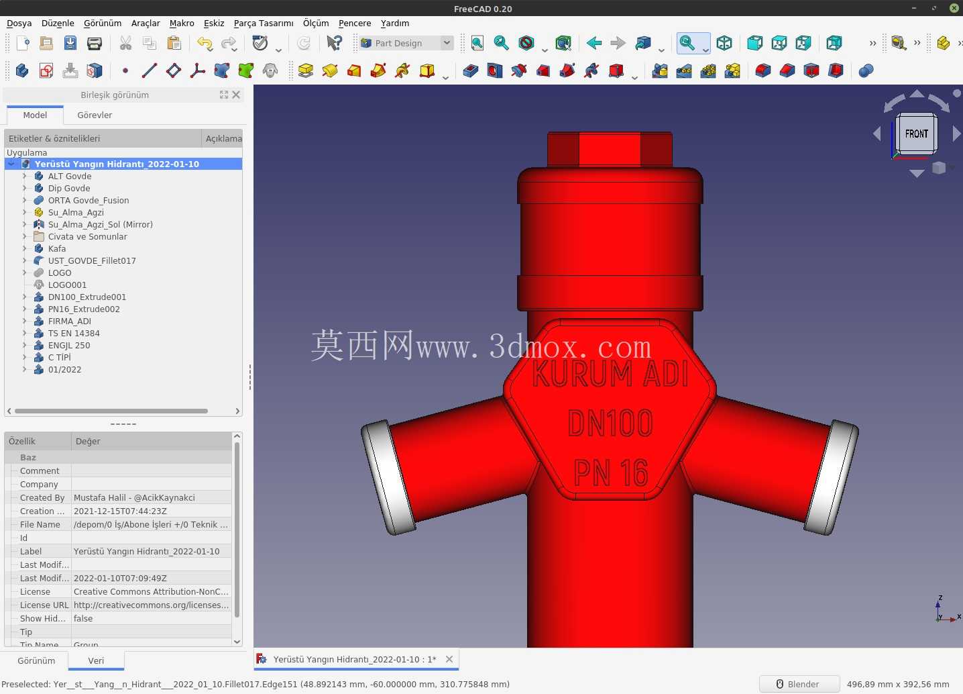Click the Show Hidden 'false' value
963x694 pixels.
[152, 618]
